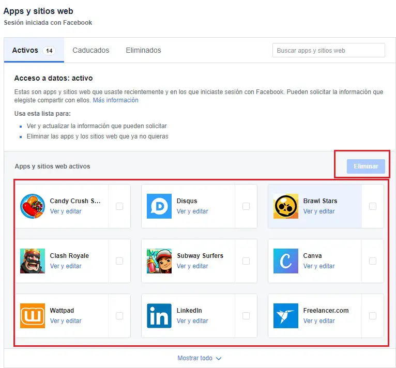Expand list with Mostrar todo
The width and height of the screenshot is (396, 368).
[x=199, y=358]
